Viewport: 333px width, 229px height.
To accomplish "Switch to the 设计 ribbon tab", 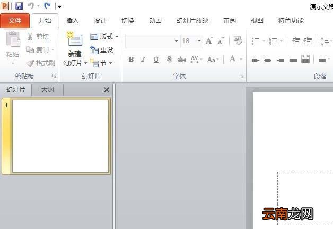I will pyautogui.click(x=100, y=21).
